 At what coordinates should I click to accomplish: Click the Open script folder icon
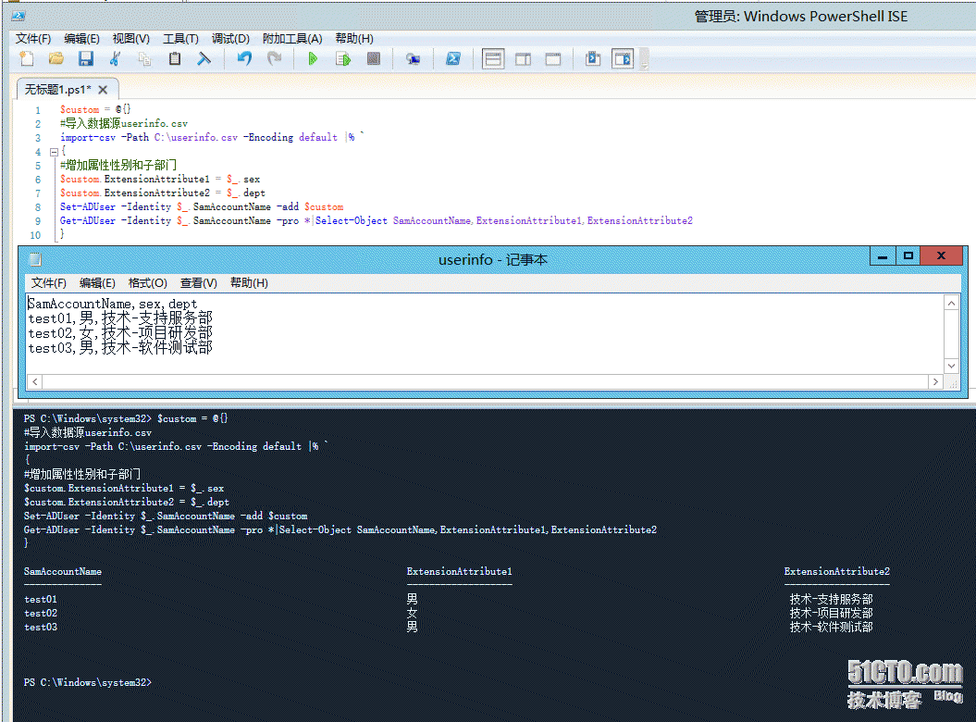point(56,58)
